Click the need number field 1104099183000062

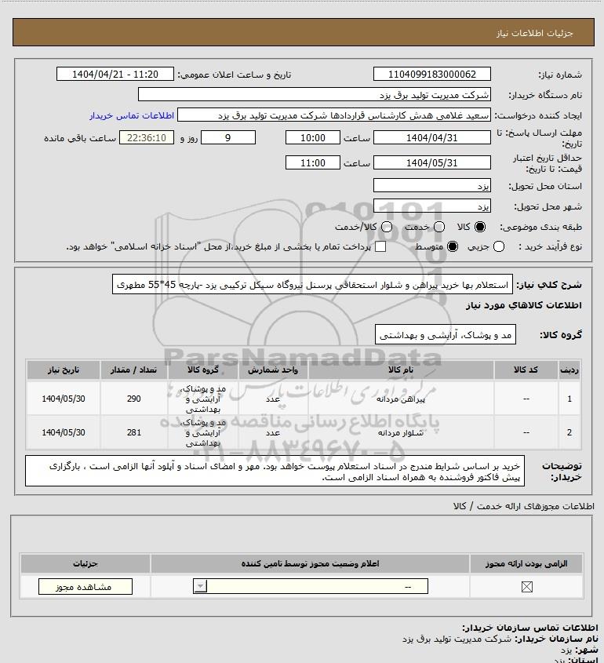click(x=432, y=74)
